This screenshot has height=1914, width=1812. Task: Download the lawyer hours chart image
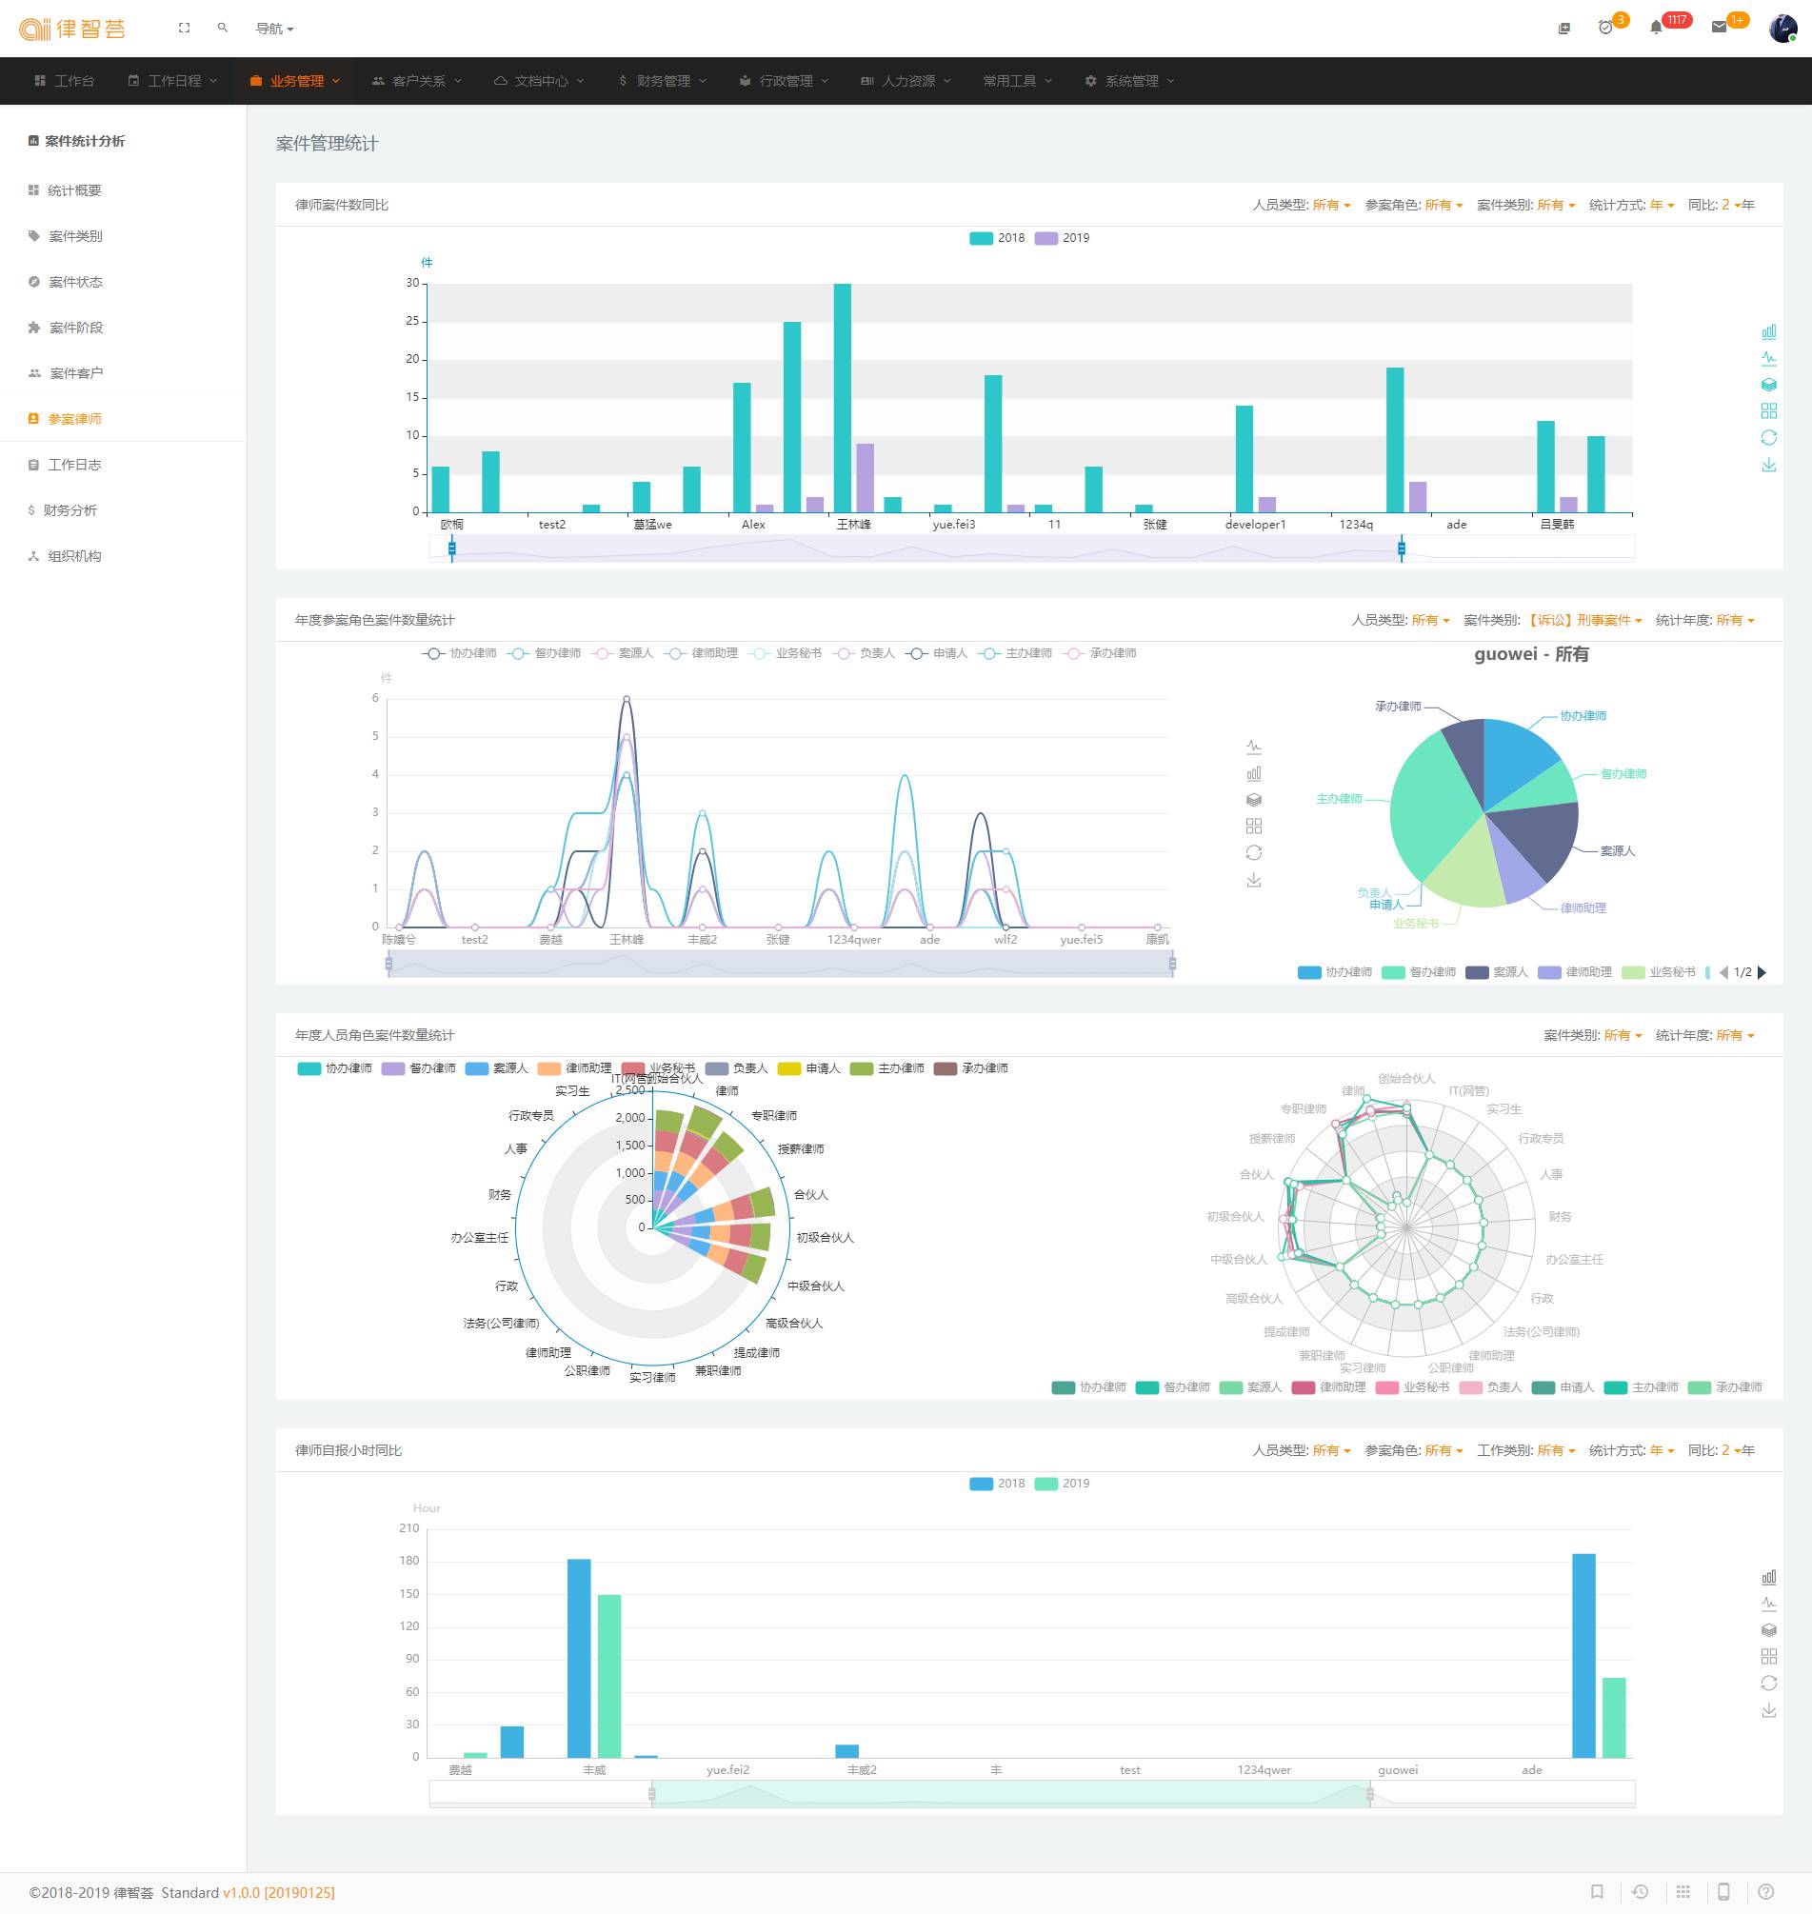(1767, 1710)
